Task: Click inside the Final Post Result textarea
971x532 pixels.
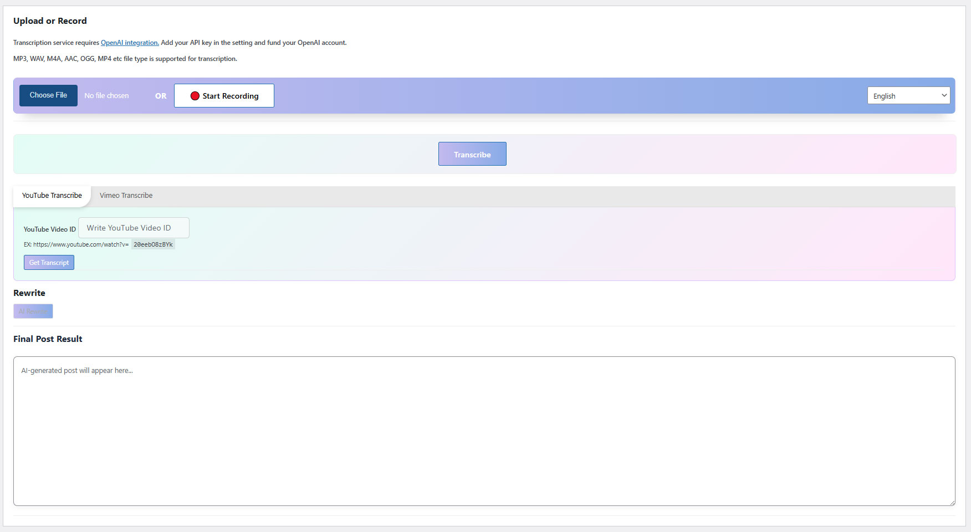Action: [483, 431]
